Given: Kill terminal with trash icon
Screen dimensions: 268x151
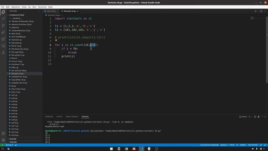Looking at the screenshot, I should (x=259, y=117).
